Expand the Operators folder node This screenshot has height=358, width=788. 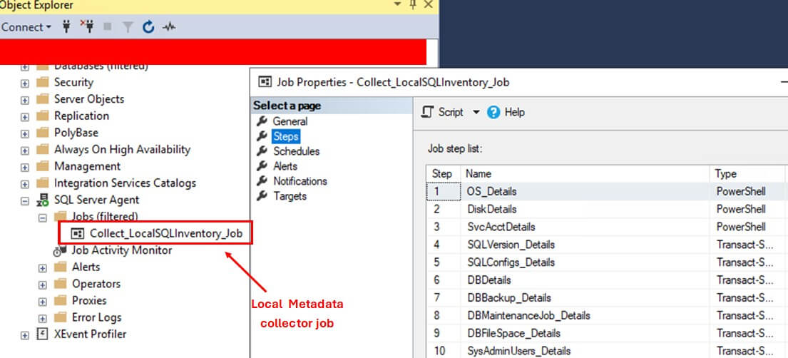[x=43, y=285]
